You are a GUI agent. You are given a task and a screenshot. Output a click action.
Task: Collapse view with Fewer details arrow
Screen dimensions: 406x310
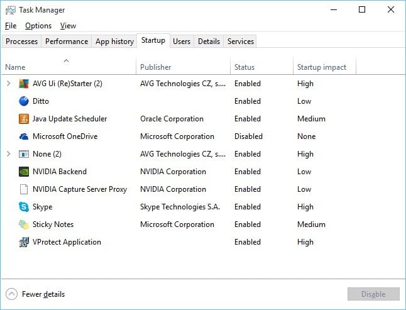11,294
